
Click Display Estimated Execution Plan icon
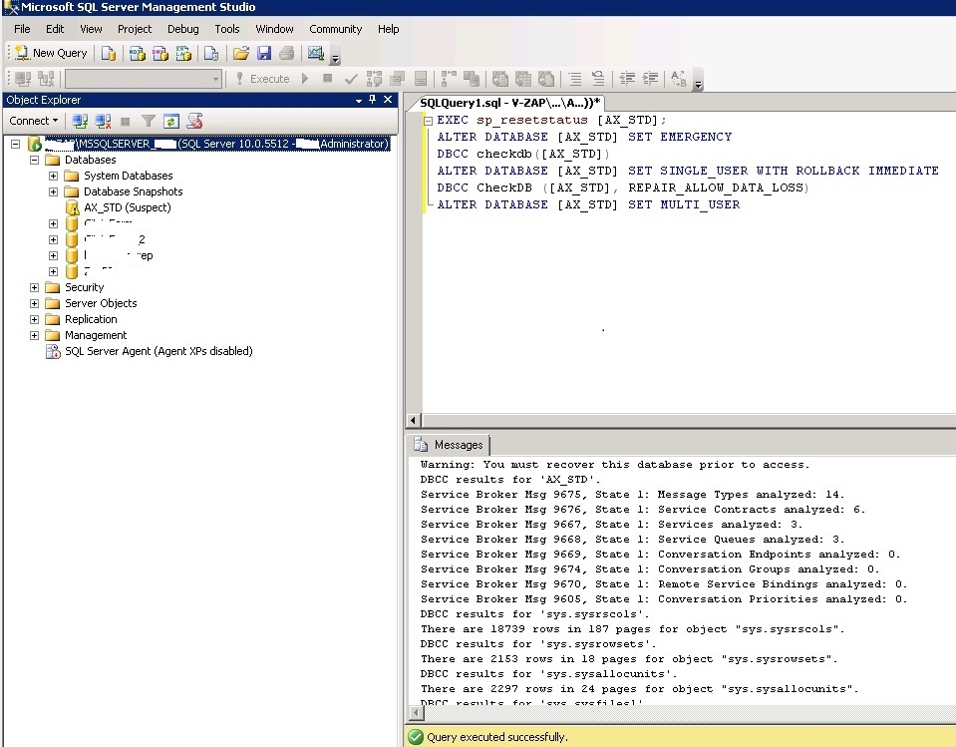[374, 79]
